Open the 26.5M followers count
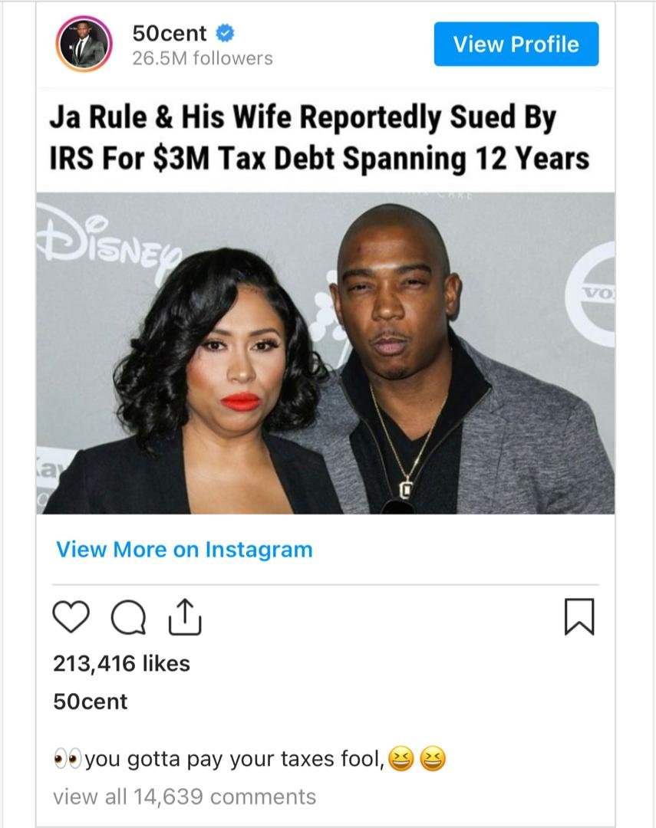The height and width of the screenshot is (828, 656). (x=203, y=58)
